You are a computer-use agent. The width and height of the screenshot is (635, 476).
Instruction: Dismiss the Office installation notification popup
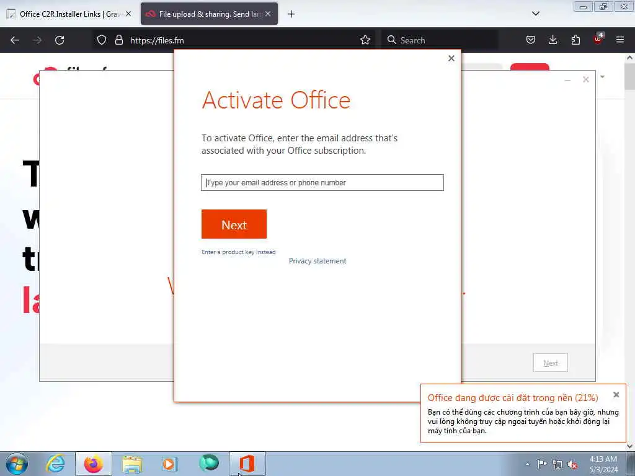pyautogui.click(x=616, y=395)
